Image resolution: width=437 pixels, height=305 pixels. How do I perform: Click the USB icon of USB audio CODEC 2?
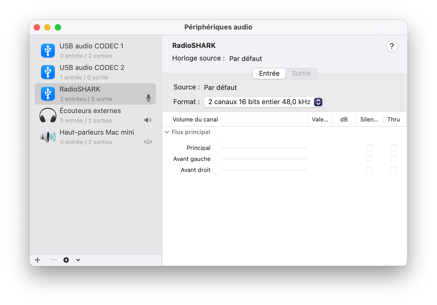click(48, 72)
